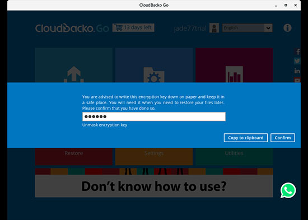Viewport: 308px width, 220px height.
Task: Open the Utilities tile
Action: tap(234, 156)
